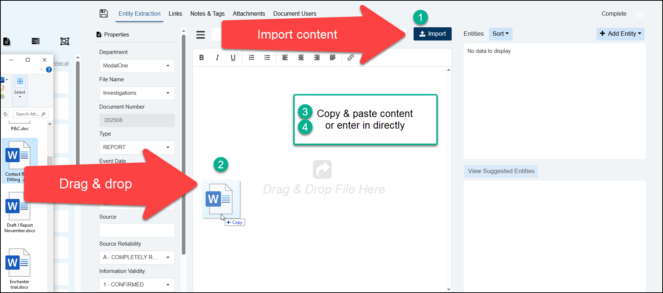Expand the Department dropdown showing ModalOne
This screenshot has height=293, width=663.
tap(137, 66)
